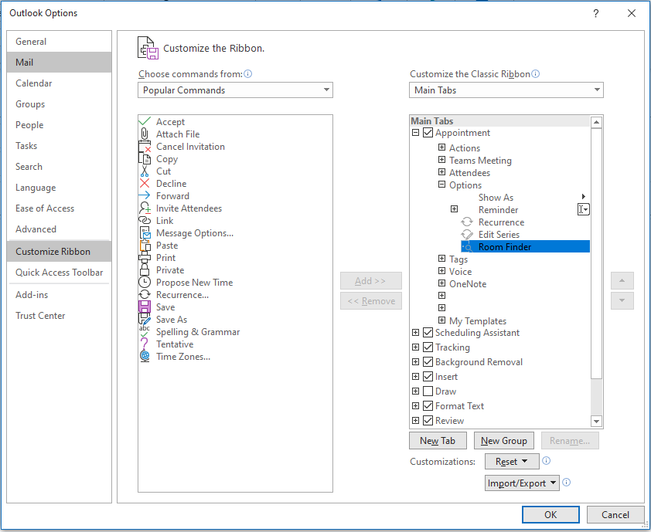This screenshot has height=532, width=651.
Task: Switch to Calendar options category
Action: pyautogui.click(x=59, y=83)
